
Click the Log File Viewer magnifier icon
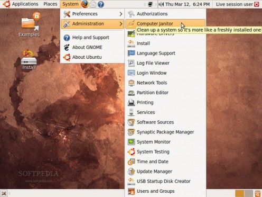pyautogui.click(x=131, y=63)
